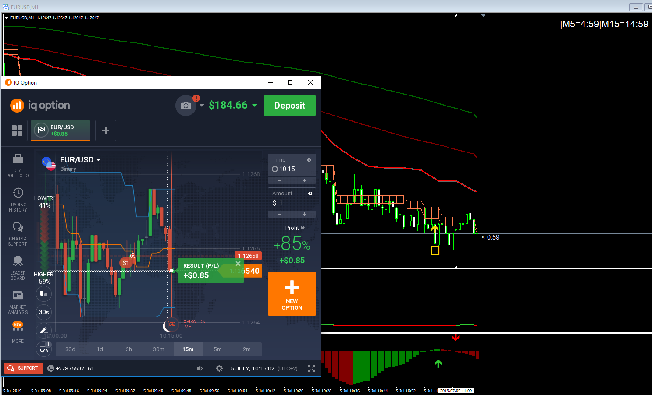
Task: Click the < 0:59 candle countdown label
Action: click(491, 237)
